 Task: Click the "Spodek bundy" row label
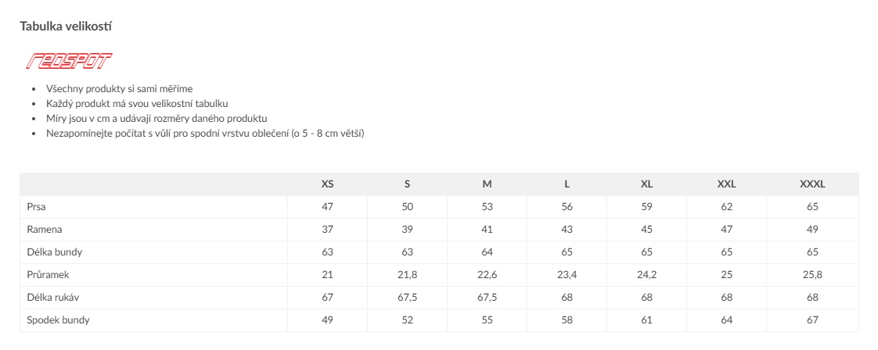point(58,320)
